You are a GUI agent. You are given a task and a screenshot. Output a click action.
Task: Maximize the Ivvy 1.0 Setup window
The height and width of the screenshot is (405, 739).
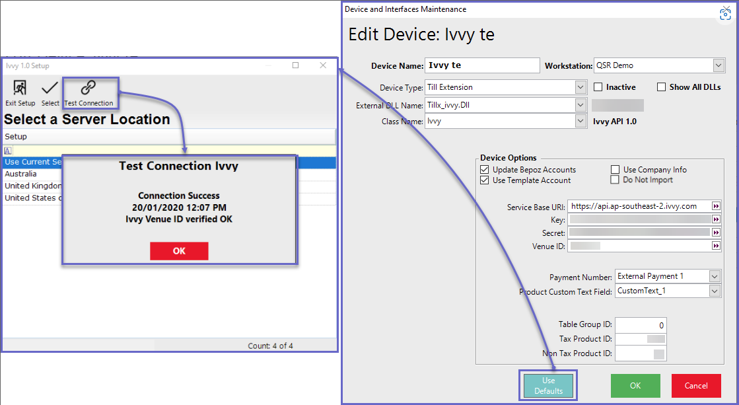pos(295,65)
